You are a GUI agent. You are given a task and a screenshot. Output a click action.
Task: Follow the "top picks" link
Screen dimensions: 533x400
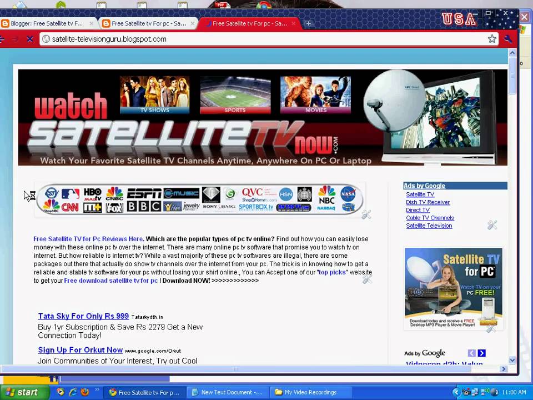tap(332, 272)
